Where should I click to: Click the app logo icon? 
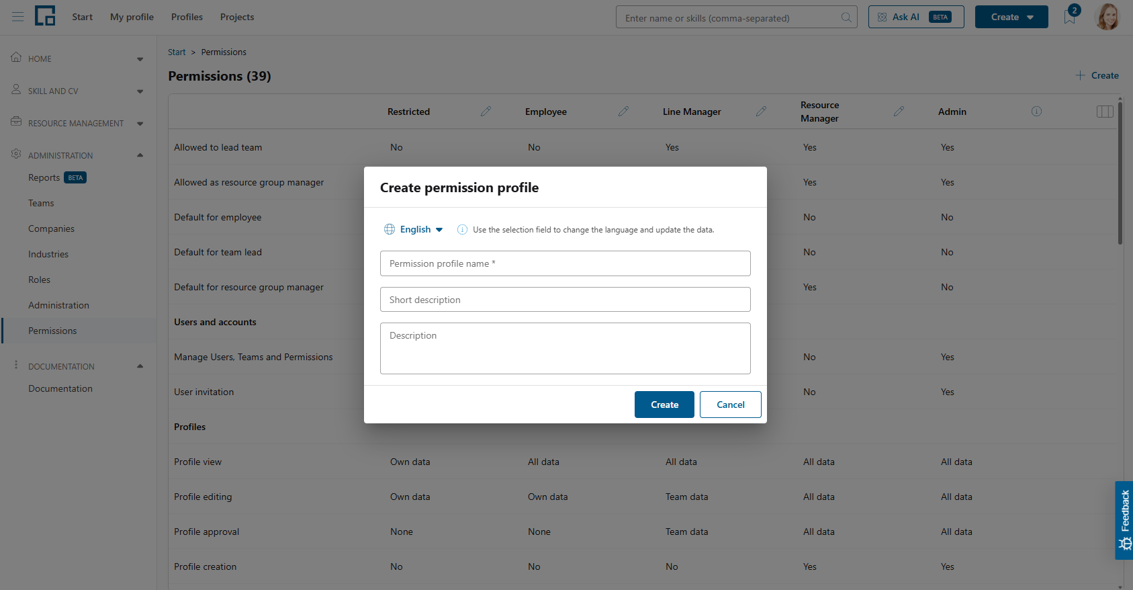pyautogui.click(x=45, y=15)
